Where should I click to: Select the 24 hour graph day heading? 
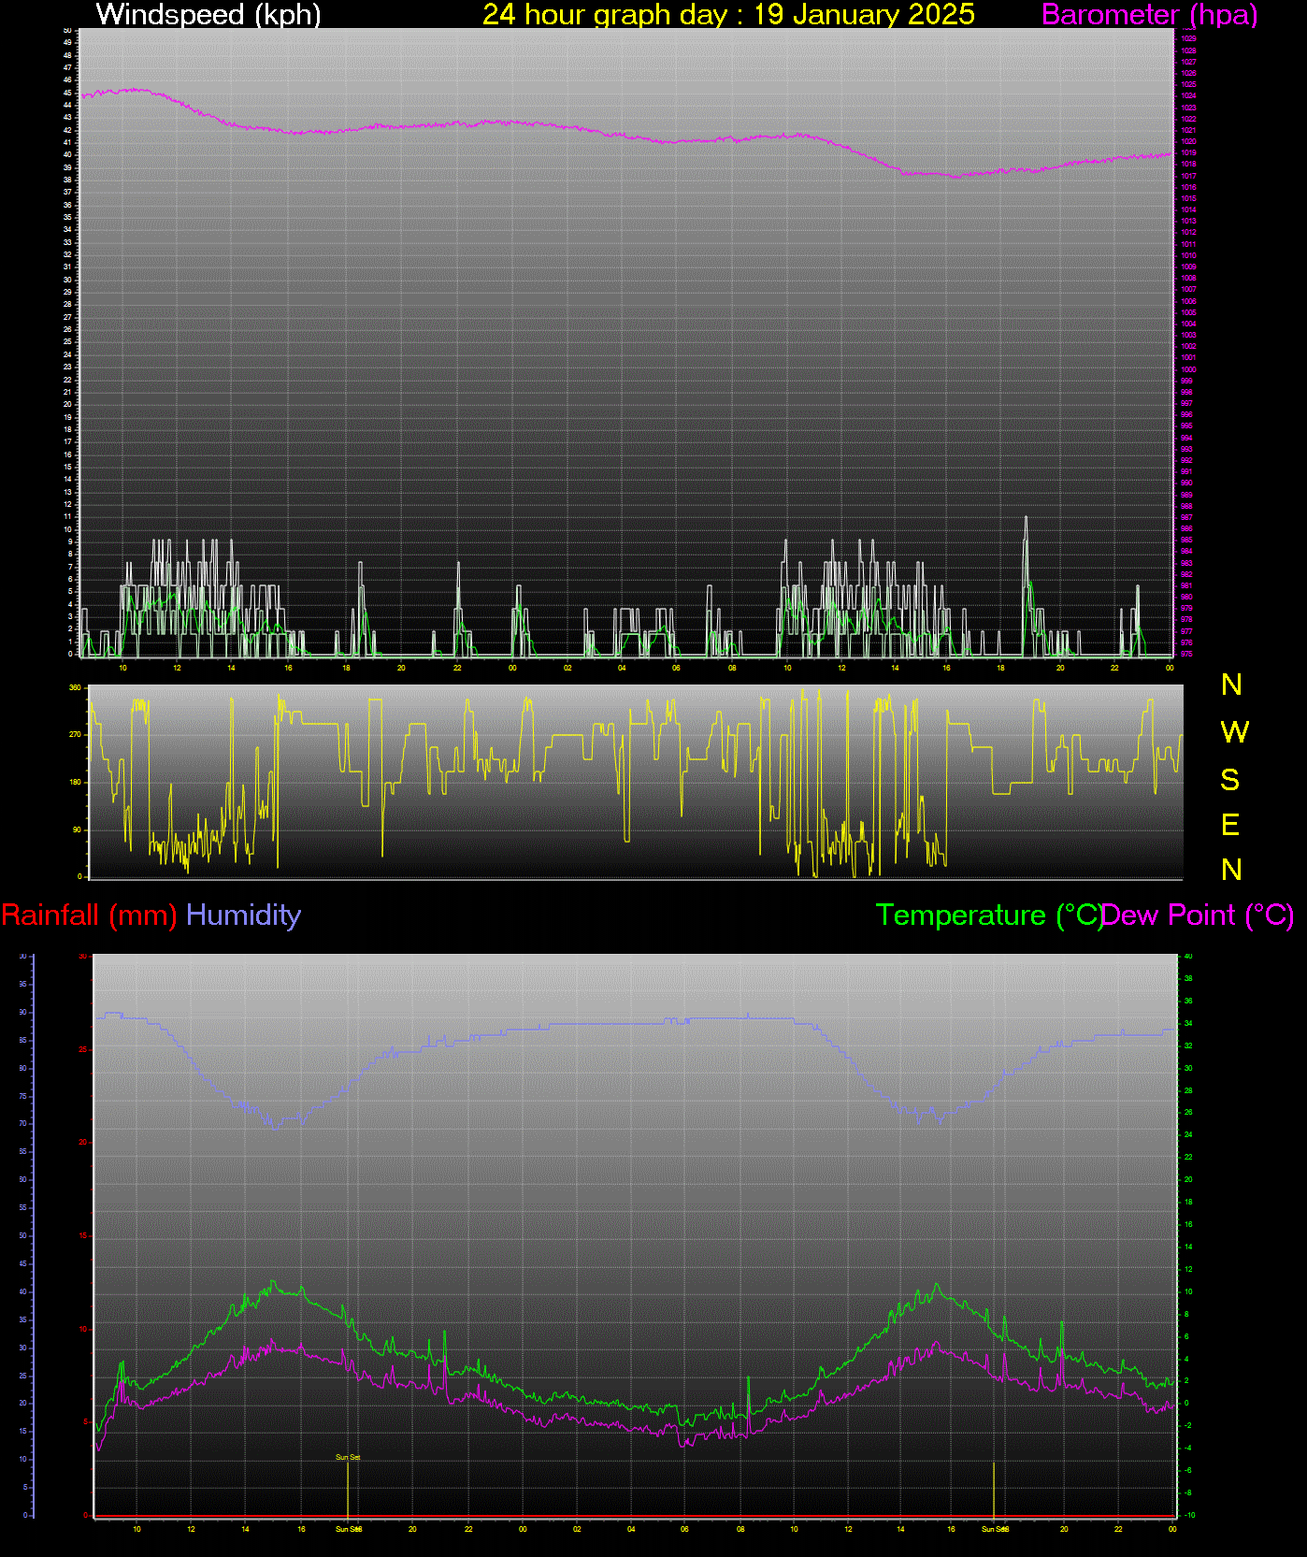(728, 15)
